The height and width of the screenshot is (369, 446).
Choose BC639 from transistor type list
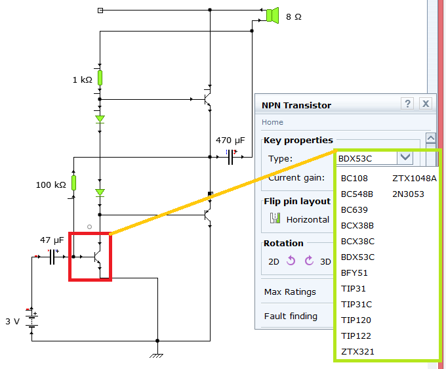click(x=354, y=210)
